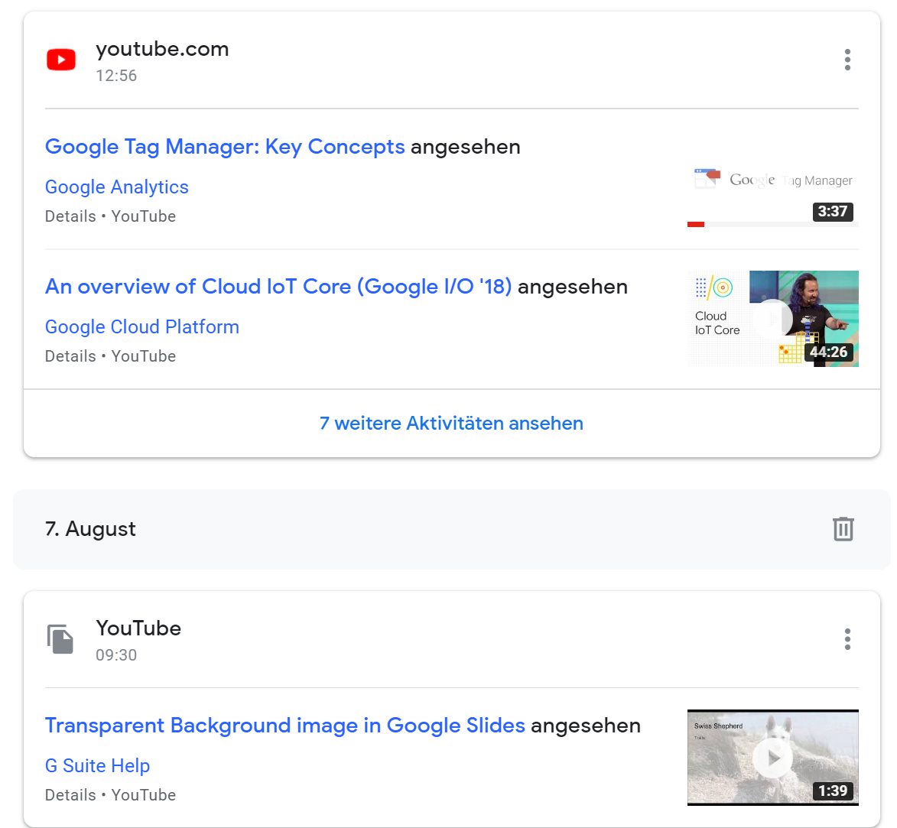Visit the Google Cloud Platform channel link

pos(141,326)
